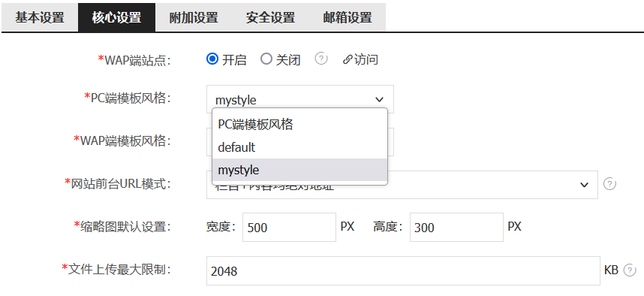Collapse the PC端模板风格 mystyle dropdown

(x=299, y=99)
